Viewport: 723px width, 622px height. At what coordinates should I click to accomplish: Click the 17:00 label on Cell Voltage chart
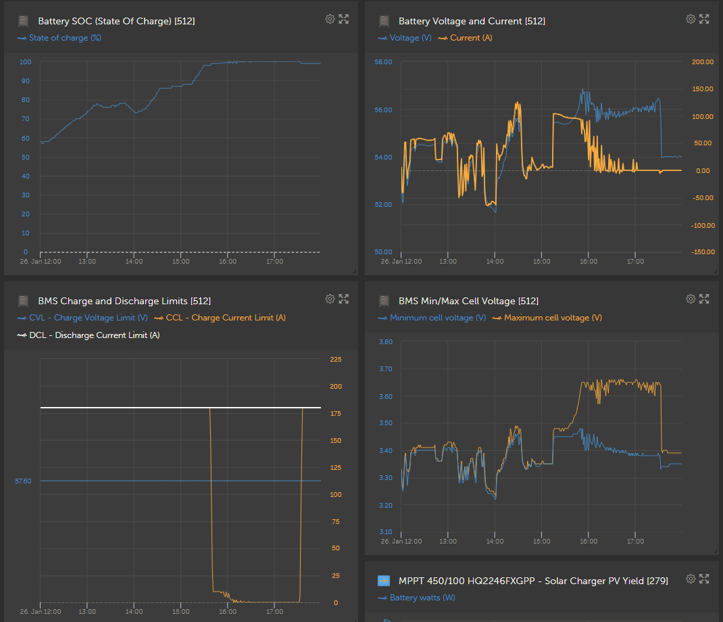tap(635, 541)
